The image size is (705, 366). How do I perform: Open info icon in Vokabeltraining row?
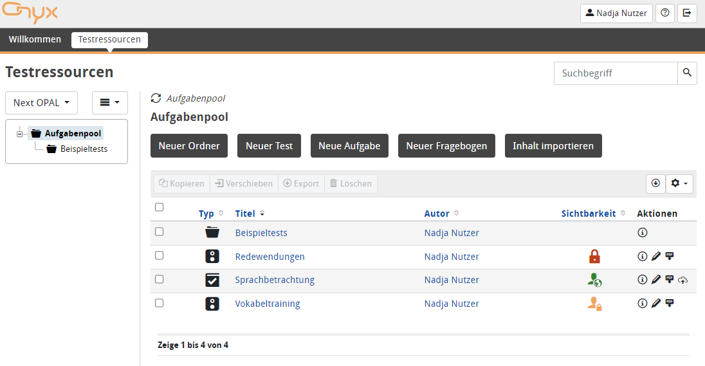642,304
